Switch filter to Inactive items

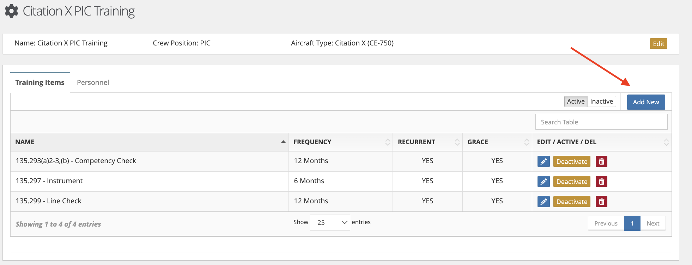point(601,101)
